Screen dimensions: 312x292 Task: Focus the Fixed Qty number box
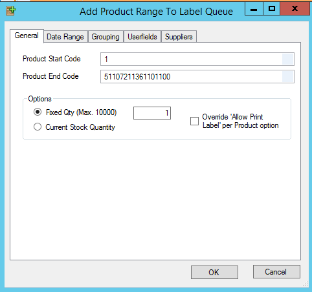click(152, 113)
